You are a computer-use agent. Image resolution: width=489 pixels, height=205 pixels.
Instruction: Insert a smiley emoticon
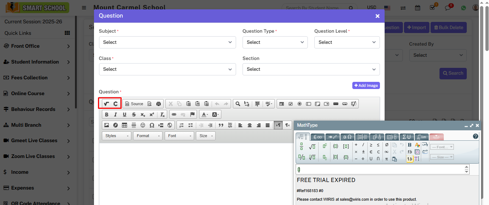click(x=143, y=125)
